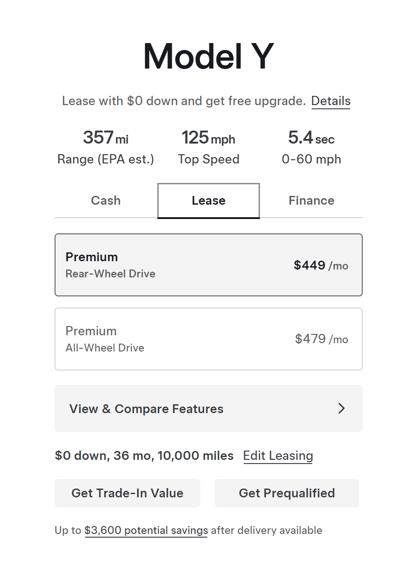The image size is (396, 577).
Task: Click the 5.4 sec acceleration stat
Action: pos(311,138)
